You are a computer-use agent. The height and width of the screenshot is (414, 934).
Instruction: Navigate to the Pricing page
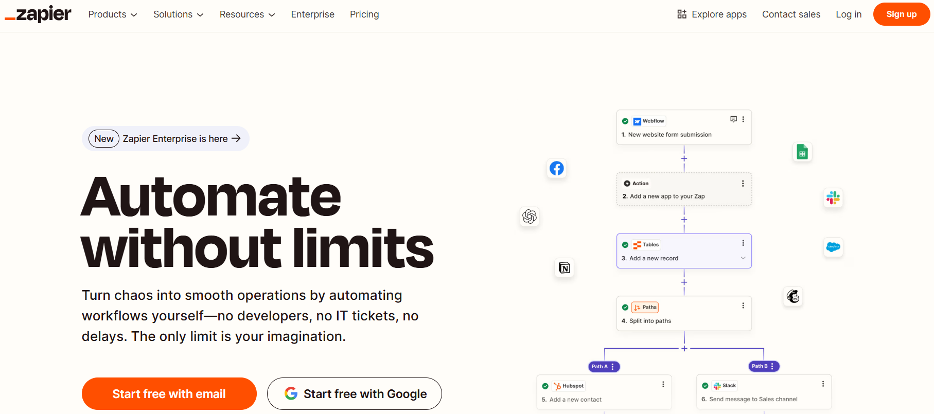click(x=364, y=14)
